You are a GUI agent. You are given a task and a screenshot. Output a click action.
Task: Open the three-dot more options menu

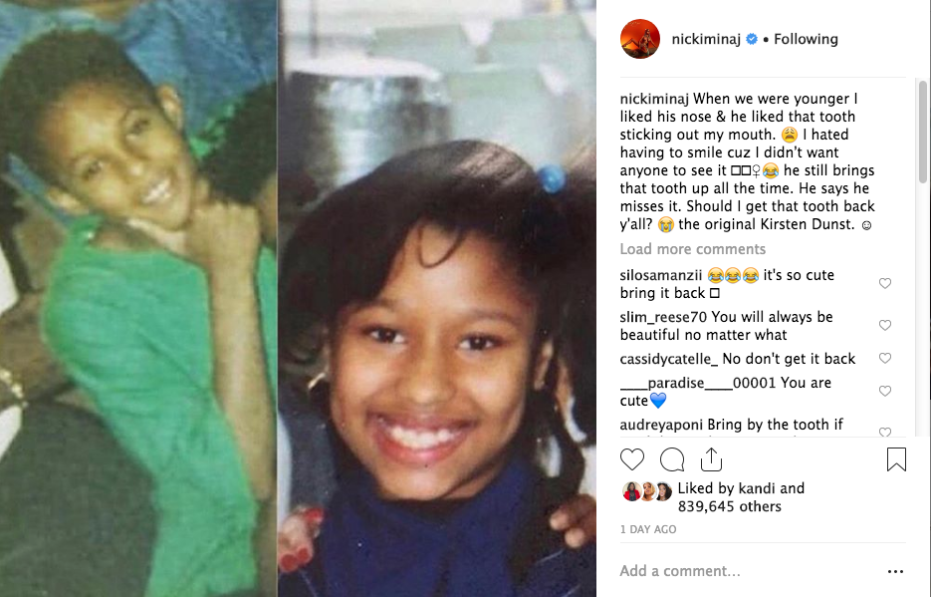[895, 571]
